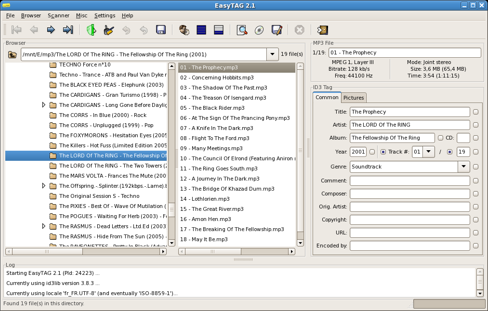Open the Settings menu

coord(105,15)
